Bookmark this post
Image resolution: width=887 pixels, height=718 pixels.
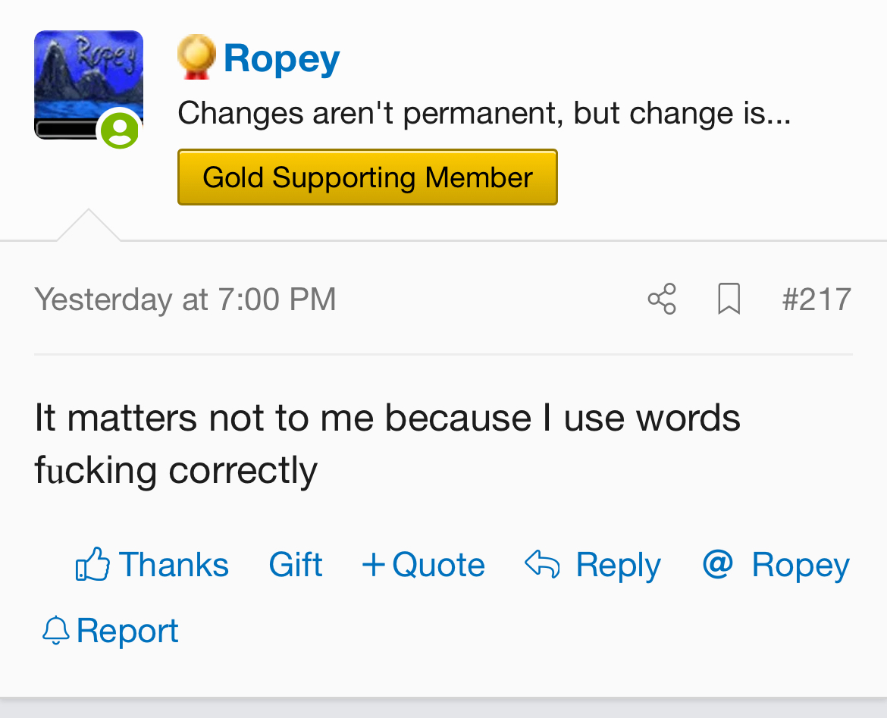(x=729, y=299)
